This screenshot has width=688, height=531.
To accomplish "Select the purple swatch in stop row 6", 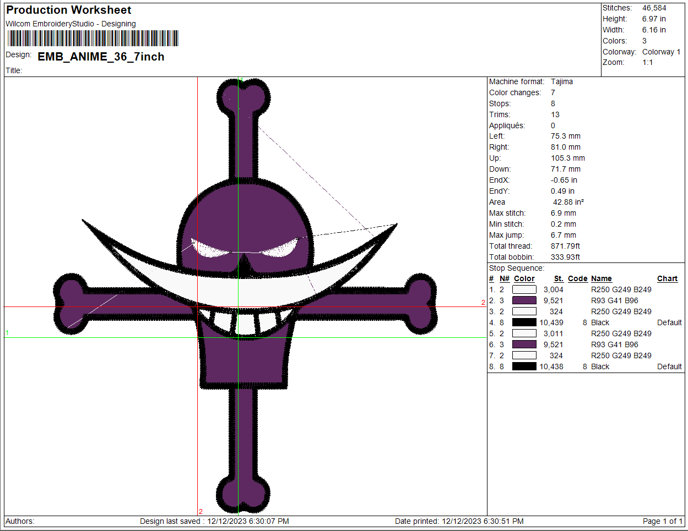I will (524, 344).
